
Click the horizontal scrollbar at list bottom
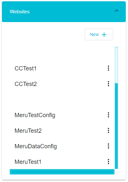point(62,172)
